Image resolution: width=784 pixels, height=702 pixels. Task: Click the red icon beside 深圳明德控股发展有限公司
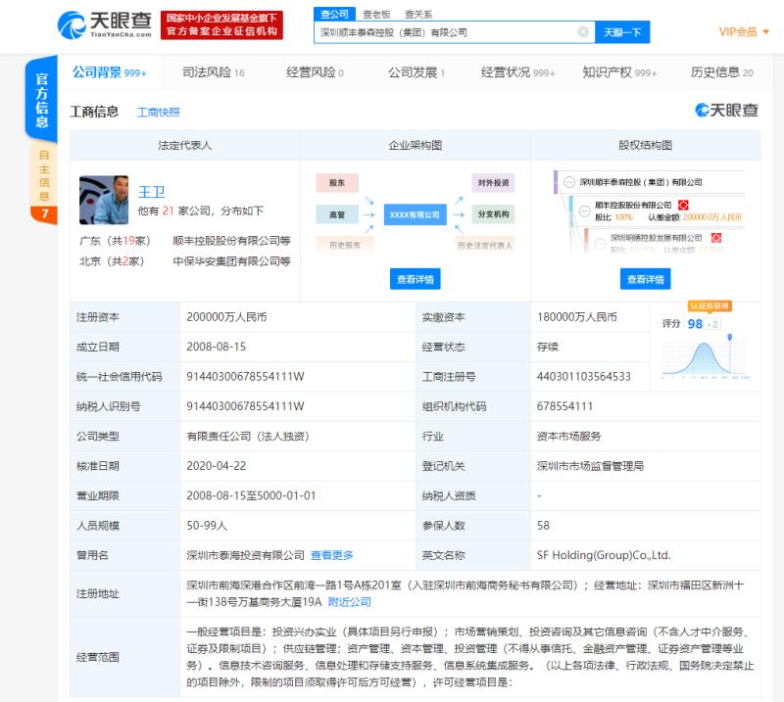coord(716,238)
